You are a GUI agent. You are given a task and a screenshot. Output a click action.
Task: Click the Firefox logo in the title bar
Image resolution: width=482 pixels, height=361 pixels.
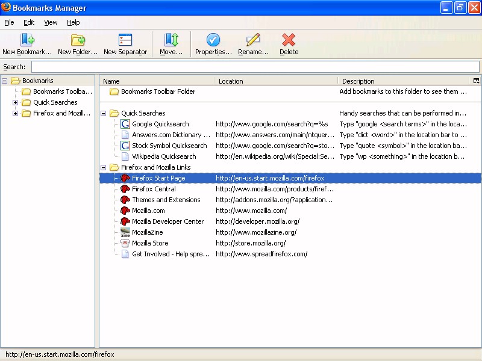pos(6,7)
